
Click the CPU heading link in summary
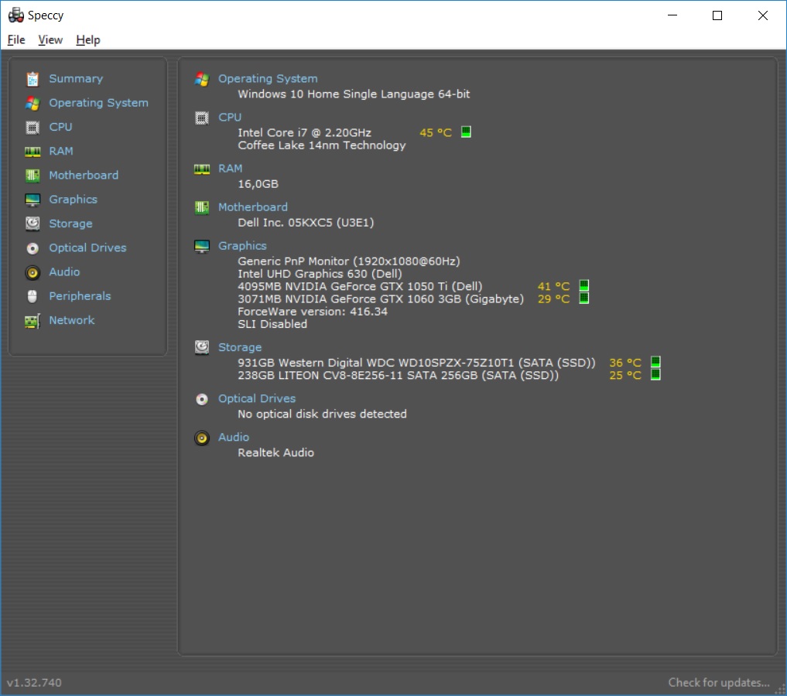pos(229,118)
